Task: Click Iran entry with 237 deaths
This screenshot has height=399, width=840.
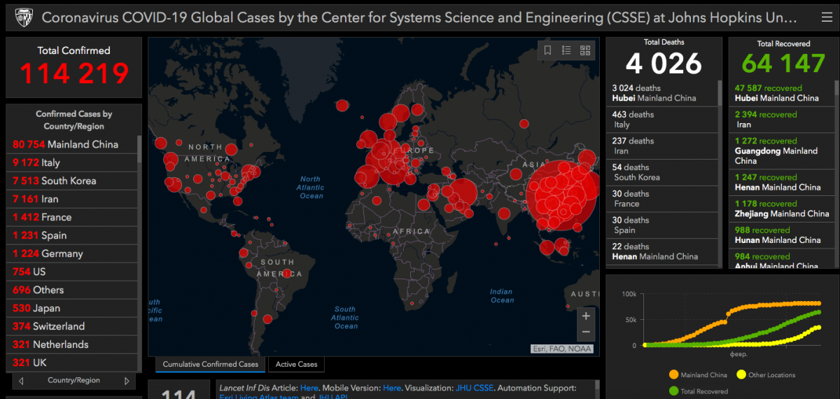Action: pyautogui.click(x=661, y=146)
